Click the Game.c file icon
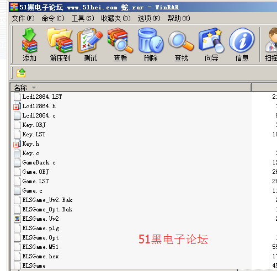The width and height of the screenshot is (277, 271). click(17, 190)
